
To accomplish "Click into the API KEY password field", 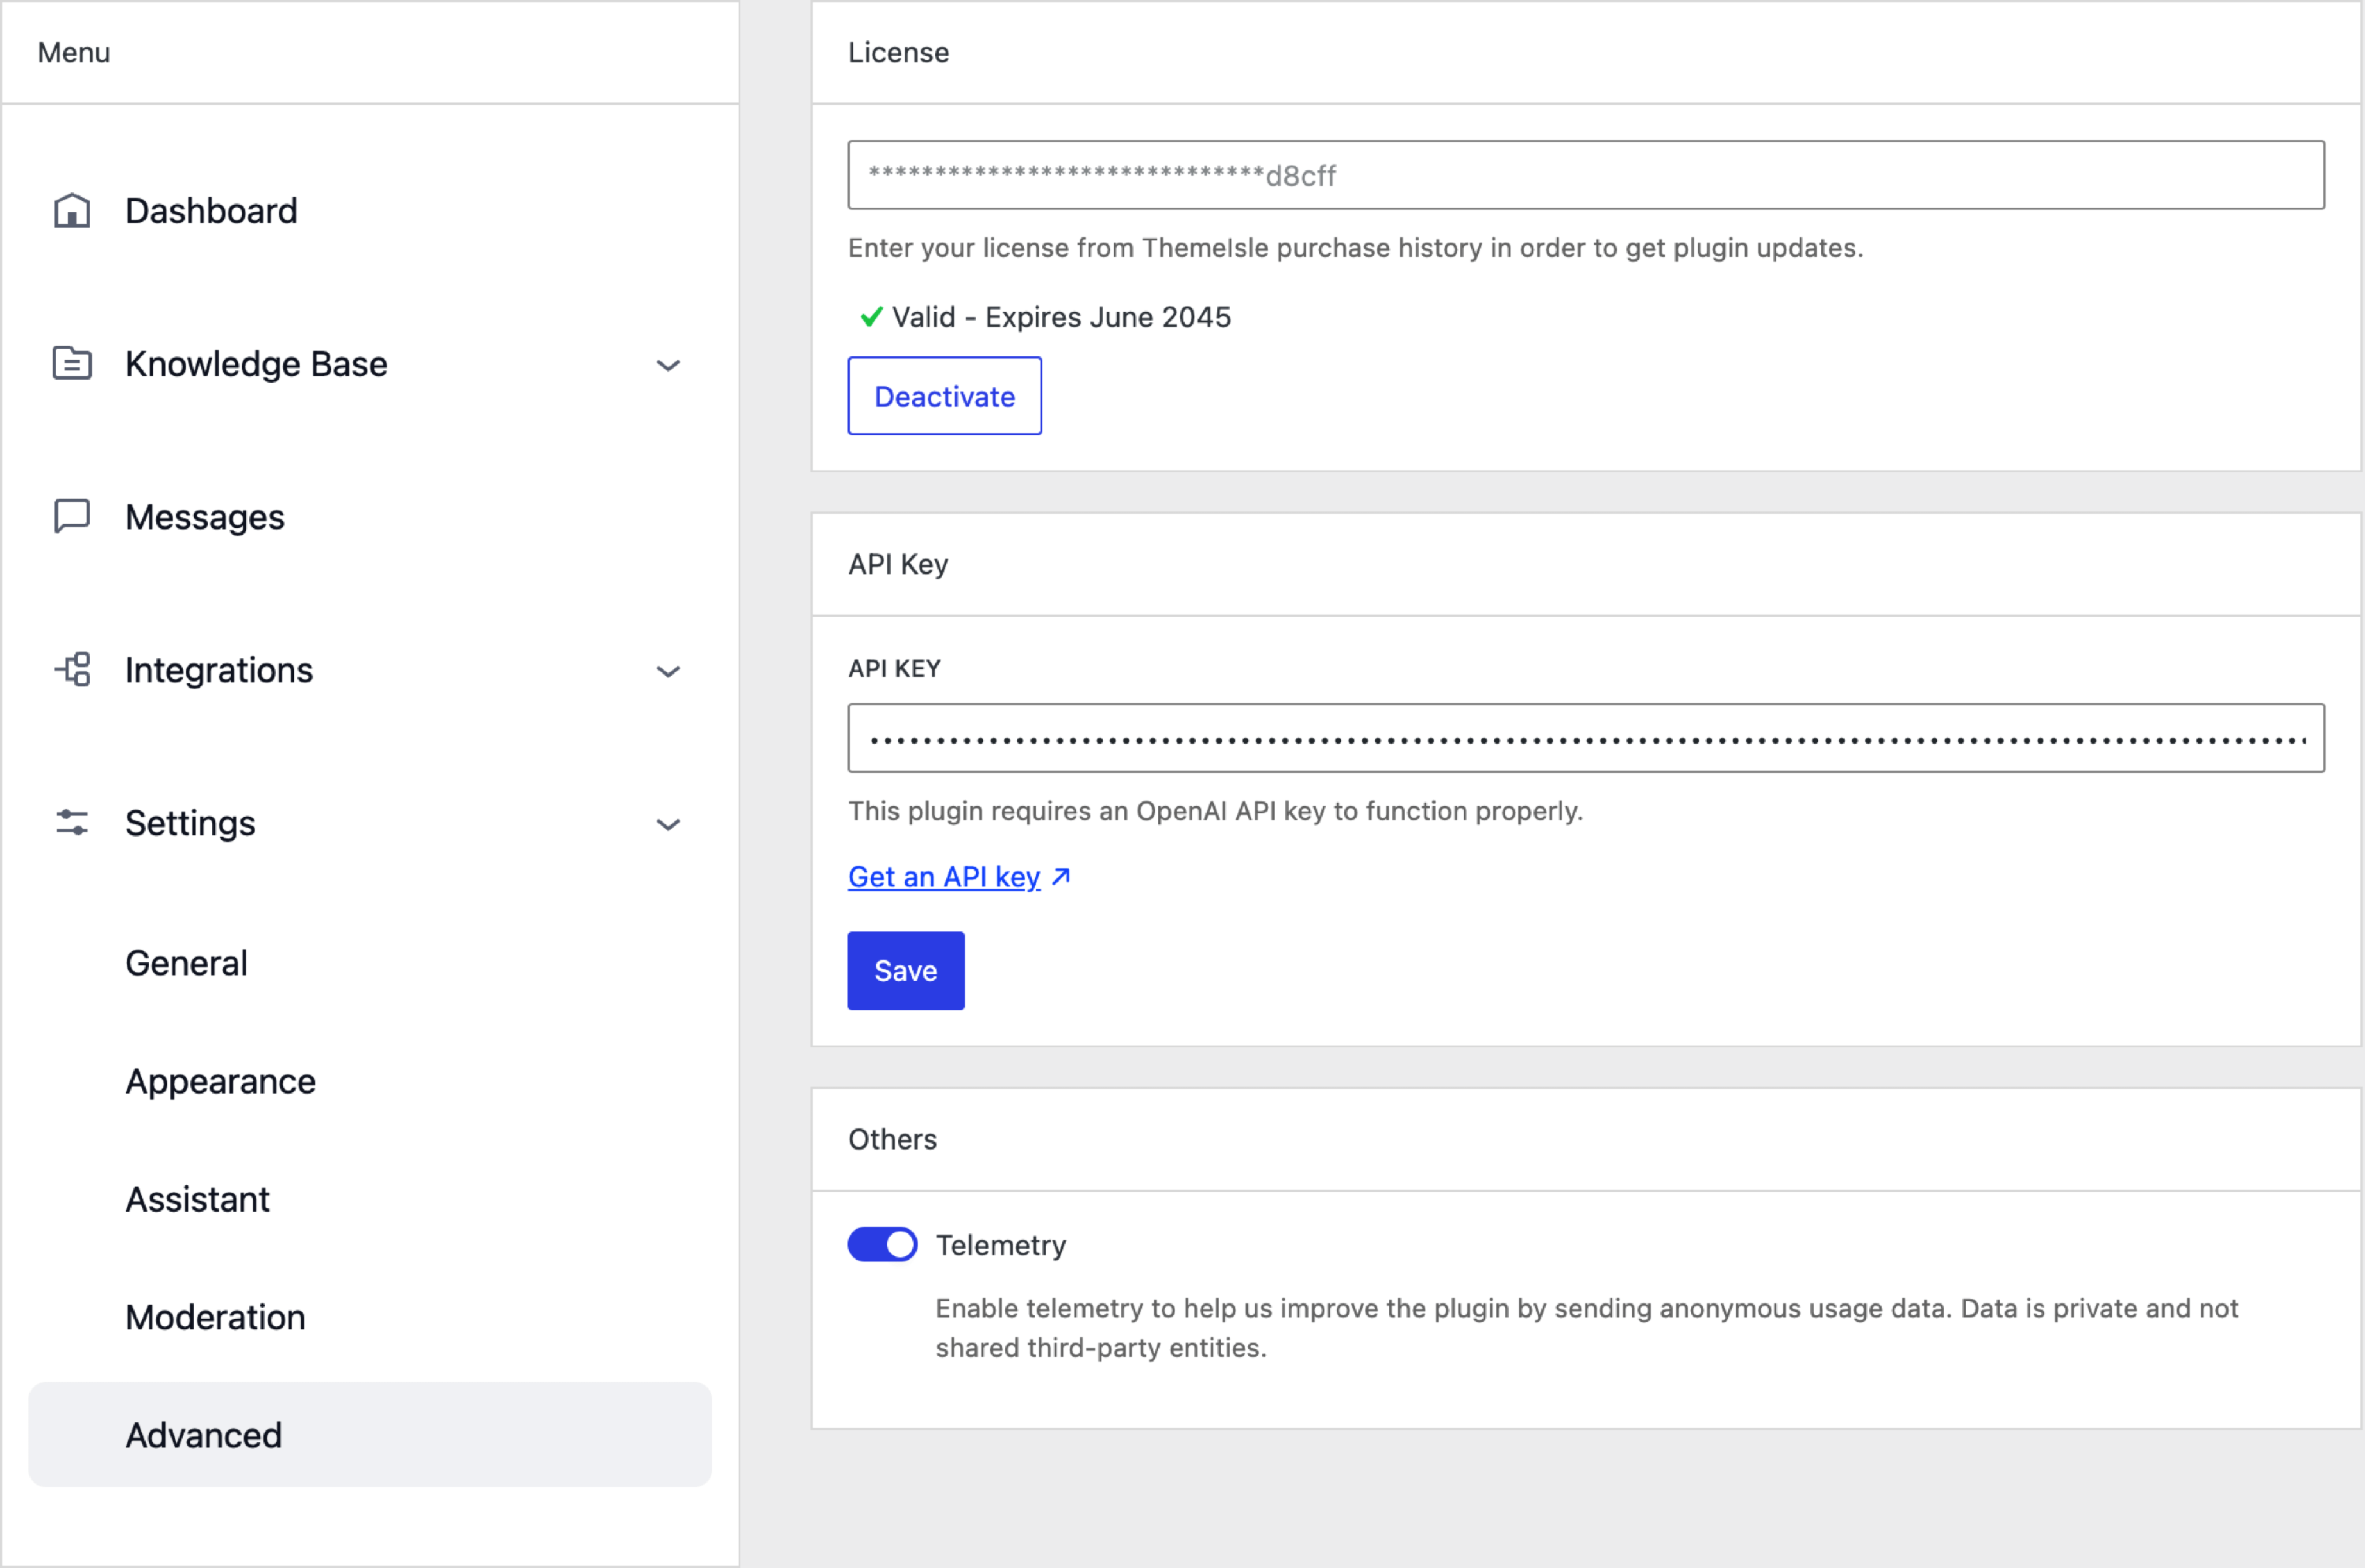I will pos(1585,739).
